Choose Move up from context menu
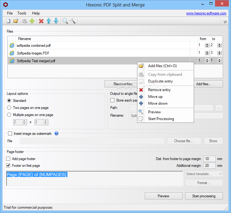This screenshot has width=231, height=213. [x=166, y=97]
